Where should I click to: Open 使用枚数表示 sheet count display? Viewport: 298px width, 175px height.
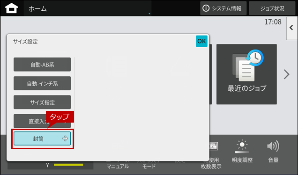pyautogui.click(x=211, y=155)
